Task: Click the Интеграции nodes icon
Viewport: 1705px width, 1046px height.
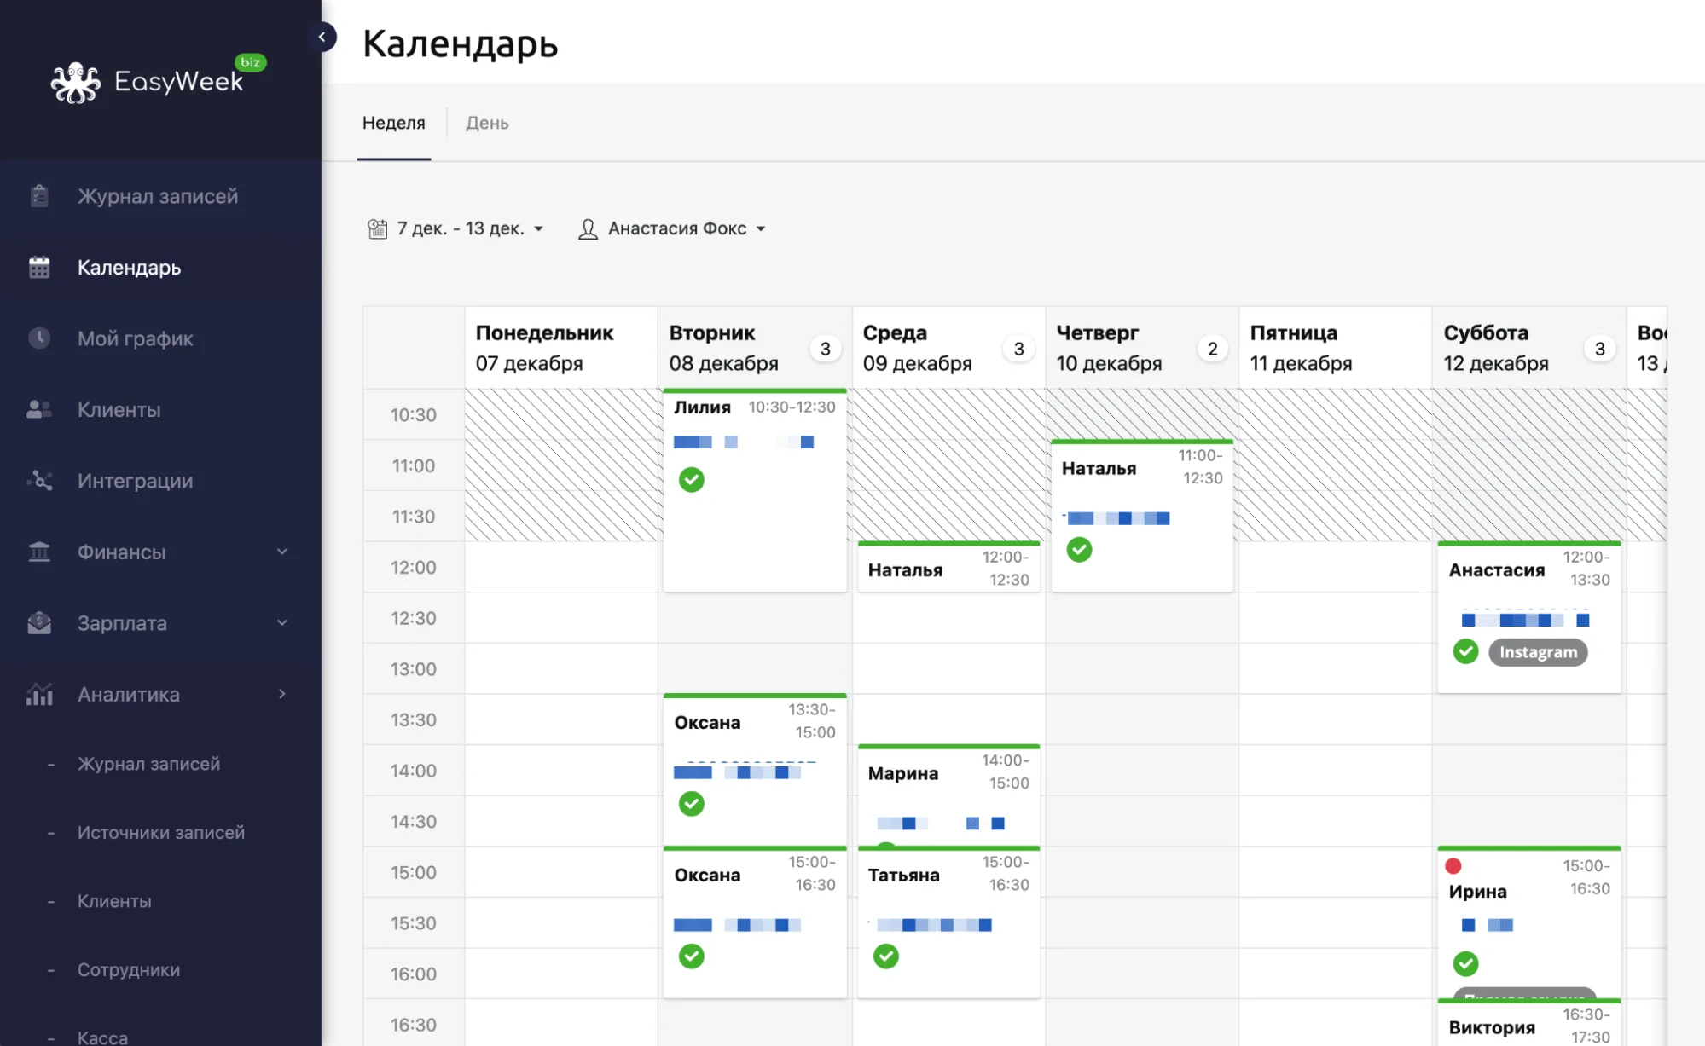Action: point(39,481)
